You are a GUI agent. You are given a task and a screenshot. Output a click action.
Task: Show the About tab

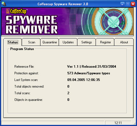pyautogui.click(x=124, y=42)
